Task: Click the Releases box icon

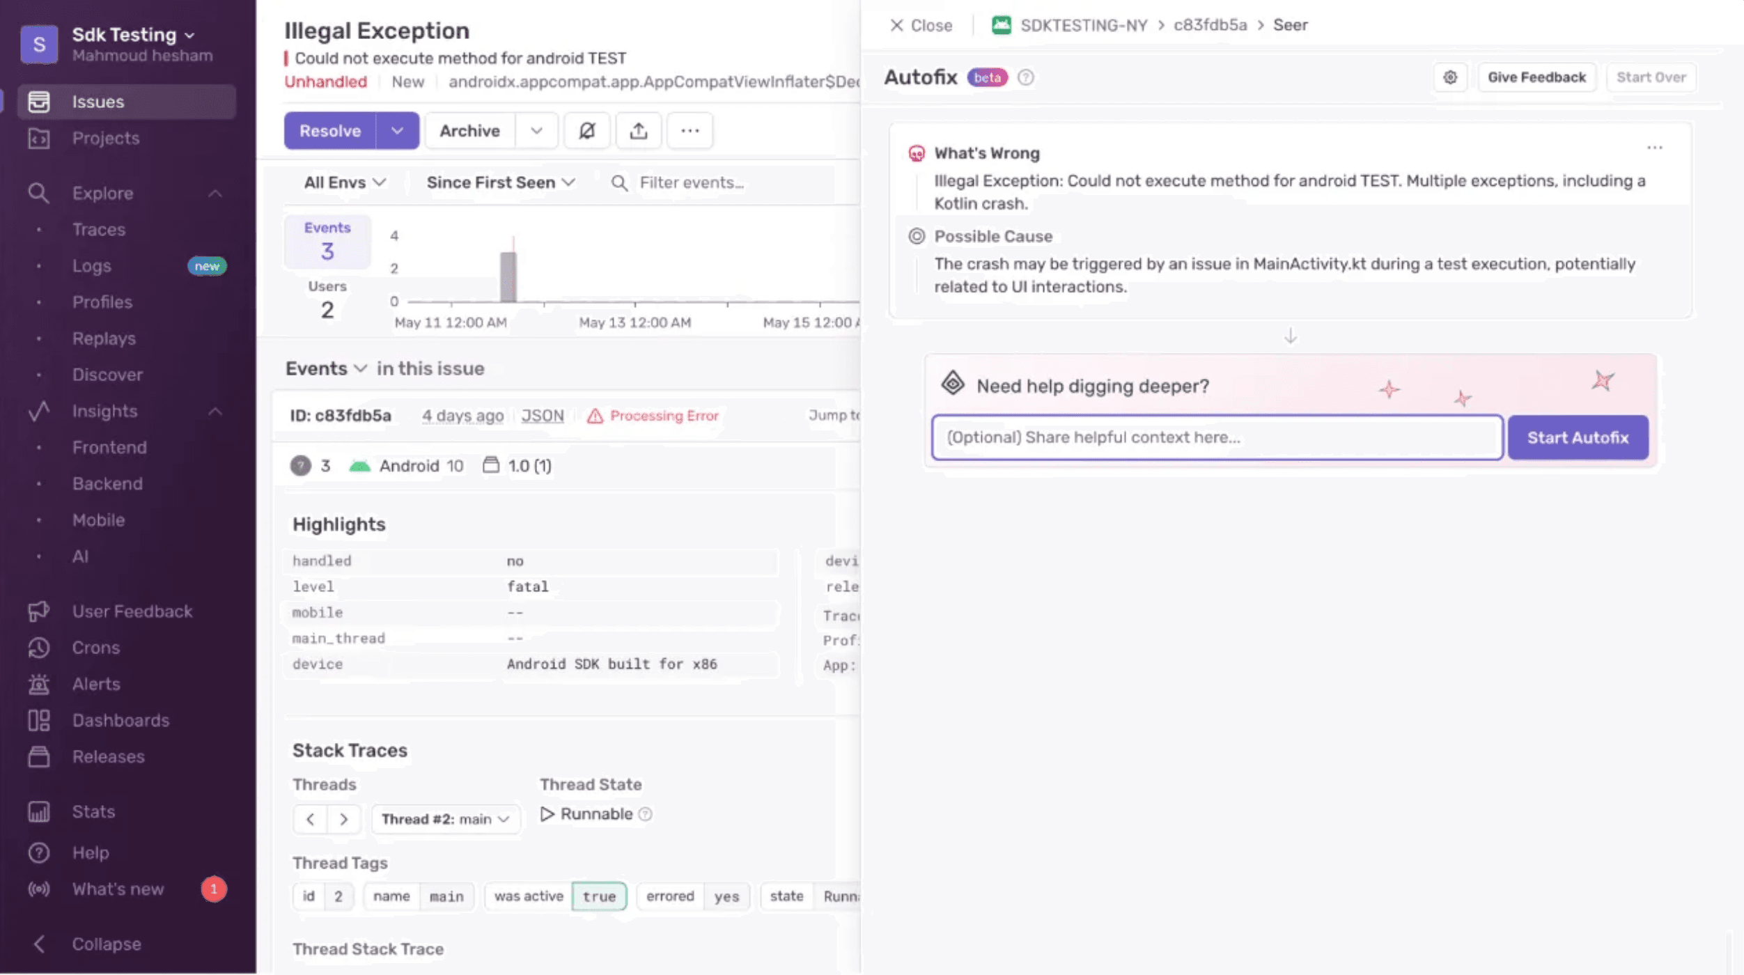Action: click(x=38, y=756)
